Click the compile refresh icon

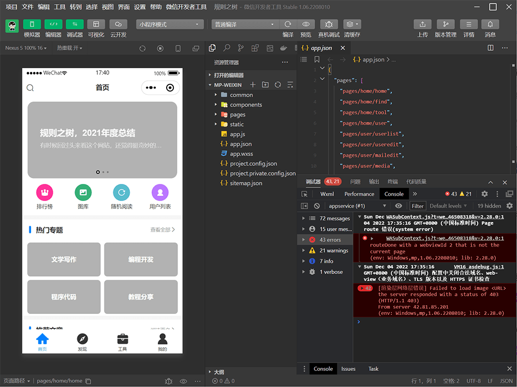[288, 24]
